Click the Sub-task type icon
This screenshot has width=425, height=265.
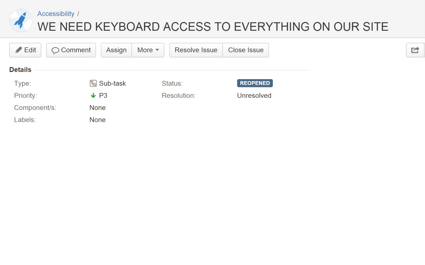click(93, 83)
